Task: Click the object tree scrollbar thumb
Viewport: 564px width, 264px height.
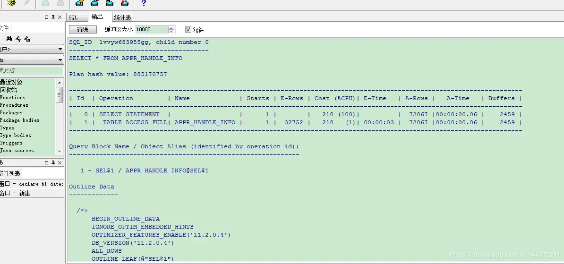Action: pyautogui.click(x=60, y=95)
